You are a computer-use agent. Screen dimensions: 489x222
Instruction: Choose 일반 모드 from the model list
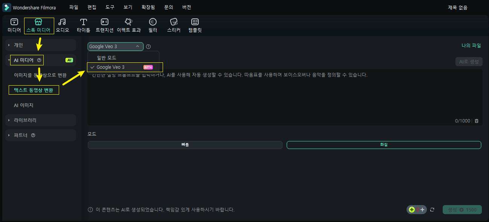pos(107,58)
